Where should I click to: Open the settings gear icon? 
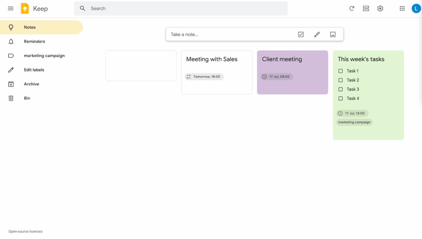click(x=380, y=8)
